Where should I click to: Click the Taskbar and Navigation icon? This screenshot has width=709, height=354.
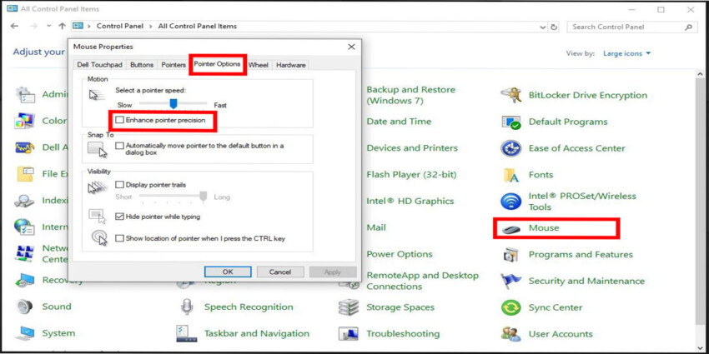coord(186,334)
